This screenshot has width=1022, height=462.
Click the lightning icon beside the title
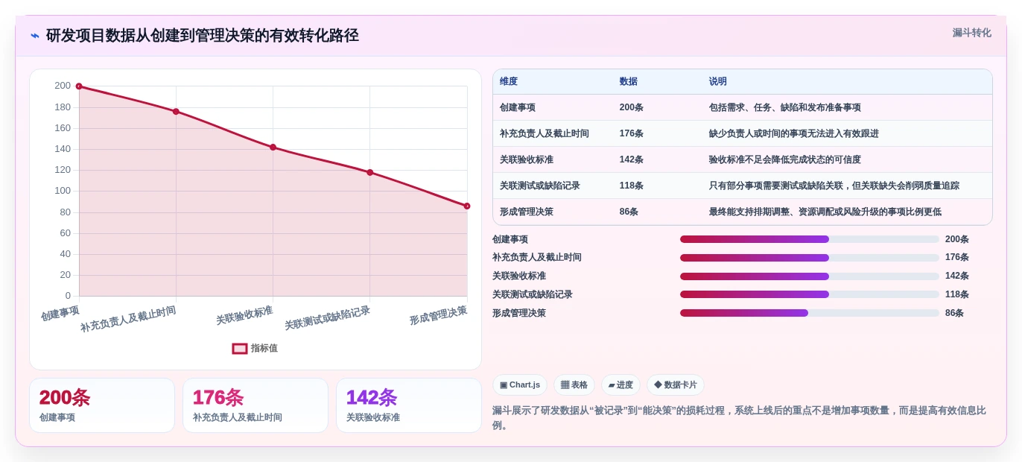pos(35,36)
